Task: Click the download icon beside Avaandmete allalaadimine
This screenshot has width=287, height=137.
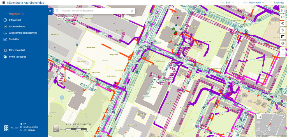Action: pos(5,33)
